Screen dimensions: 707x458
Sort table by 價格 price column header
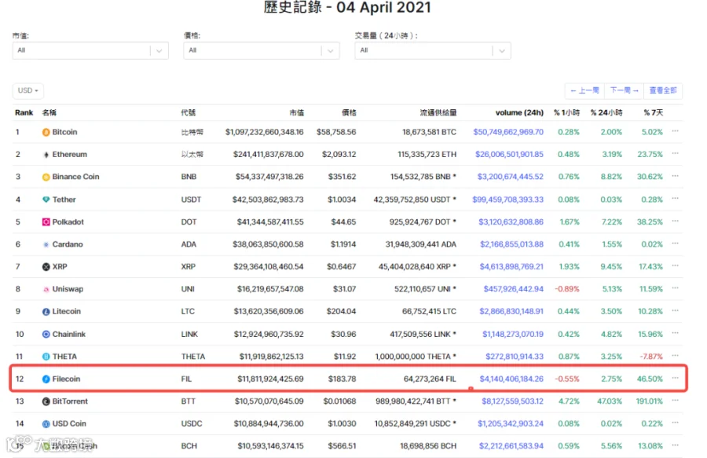(x=349, y=112)
